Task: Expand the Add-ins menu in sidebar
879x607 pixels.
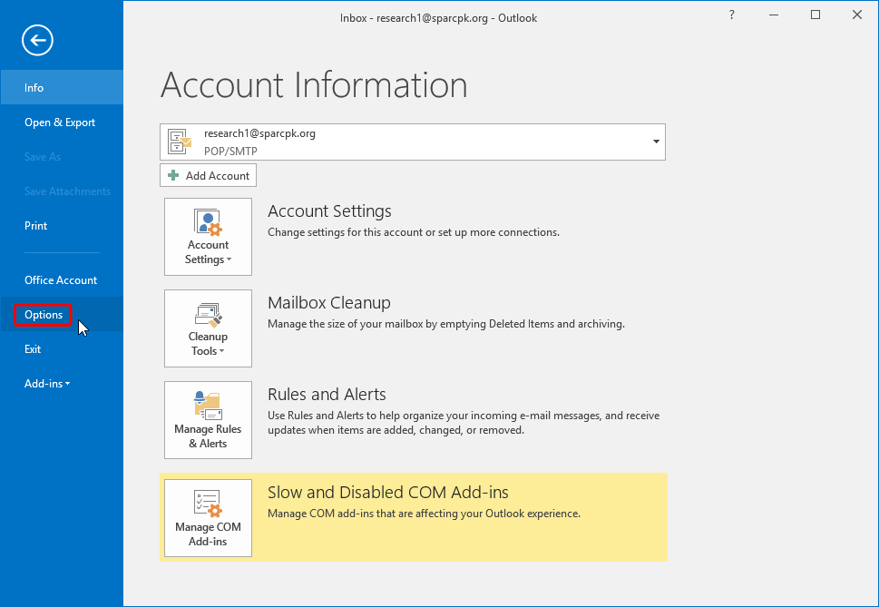Action: [47, 384]
